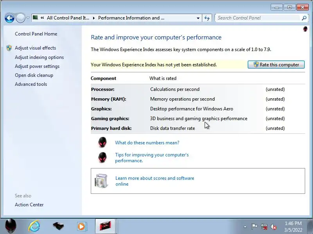Close the Control Panel window
The width and height of the screenshot is (313, 234).
(x=302, y=7)
